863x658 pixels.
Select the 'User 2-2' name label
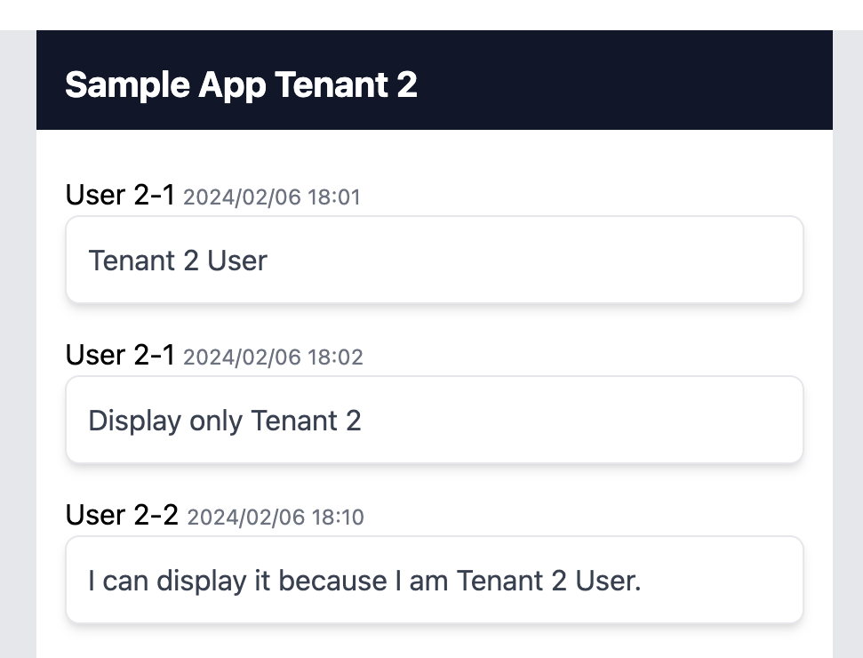pos(122,515)
